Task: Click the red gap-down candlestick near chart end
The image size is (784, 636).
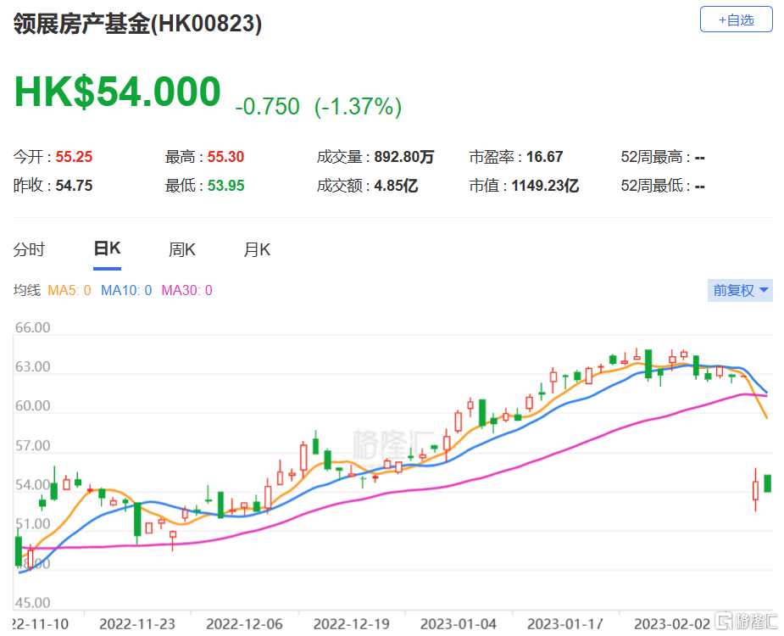Action: [755, 490]
